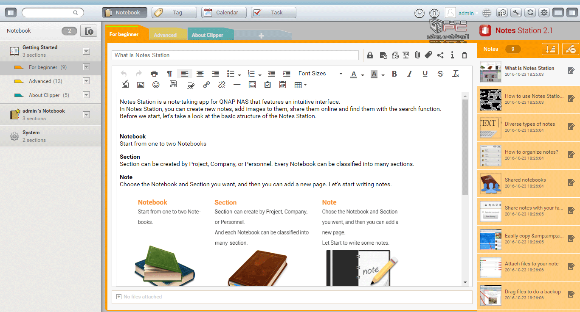Insert a horizontal line from toolbar
This screenshot has width=580, height=312.
point(237,85)
